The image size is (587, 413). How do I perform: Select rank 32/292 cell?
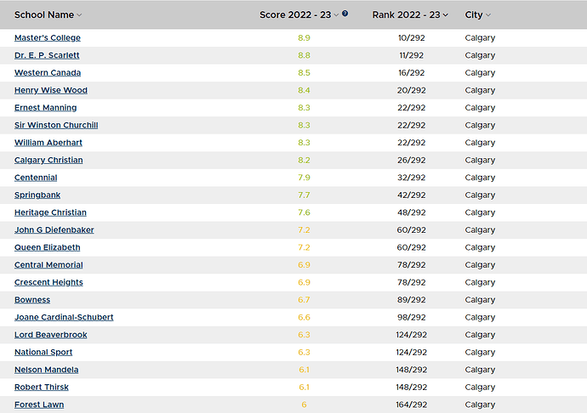(412, 178)
